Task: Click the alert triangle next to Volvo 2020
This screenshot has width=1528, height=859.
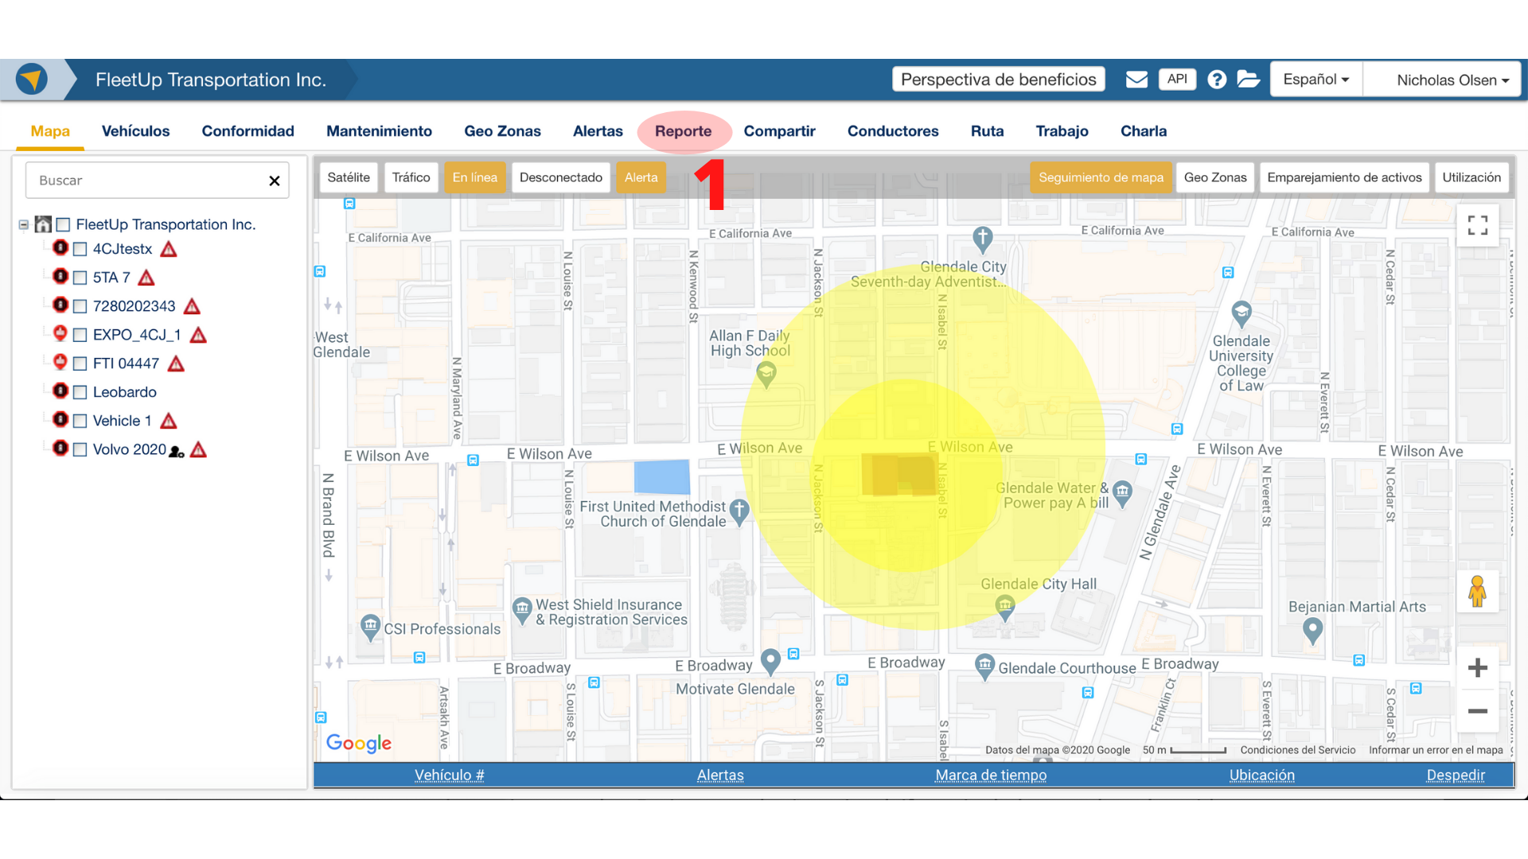Action: pos(198,449)
